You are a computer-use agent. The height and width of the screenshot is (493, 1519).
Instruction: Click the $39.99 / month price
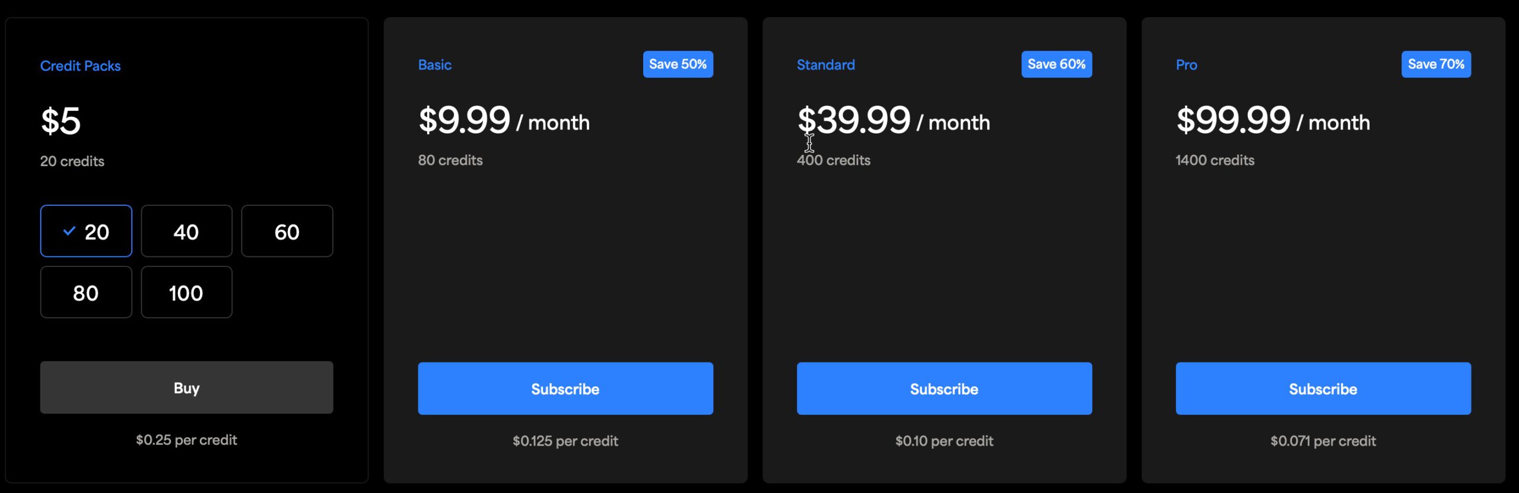click(x=893, y=120)
